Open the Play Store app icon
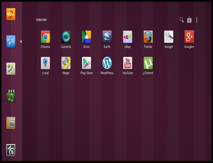 [x=86, y=63]
